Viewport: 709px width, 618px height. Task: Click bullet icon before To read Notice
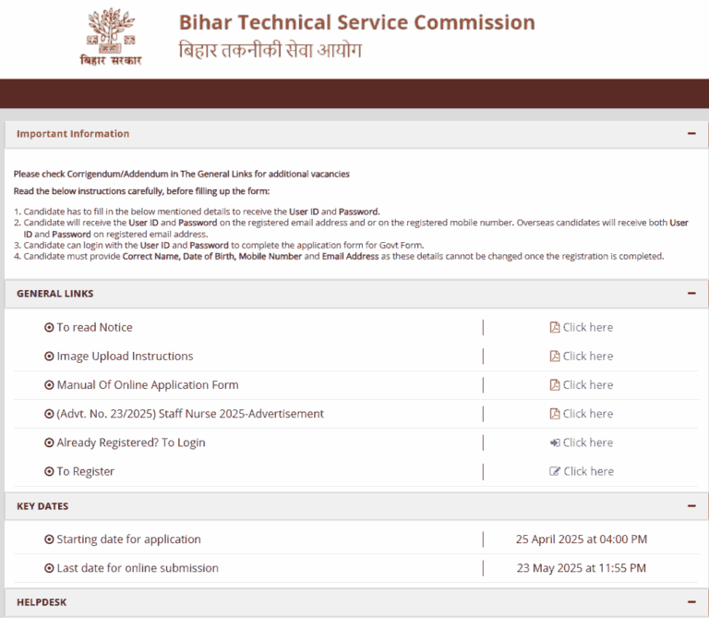click(49, 328)
